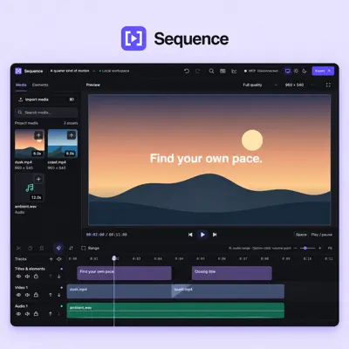Skip to the start of the sequence
This screenshot has height=349, width=349.
(190, 235)
